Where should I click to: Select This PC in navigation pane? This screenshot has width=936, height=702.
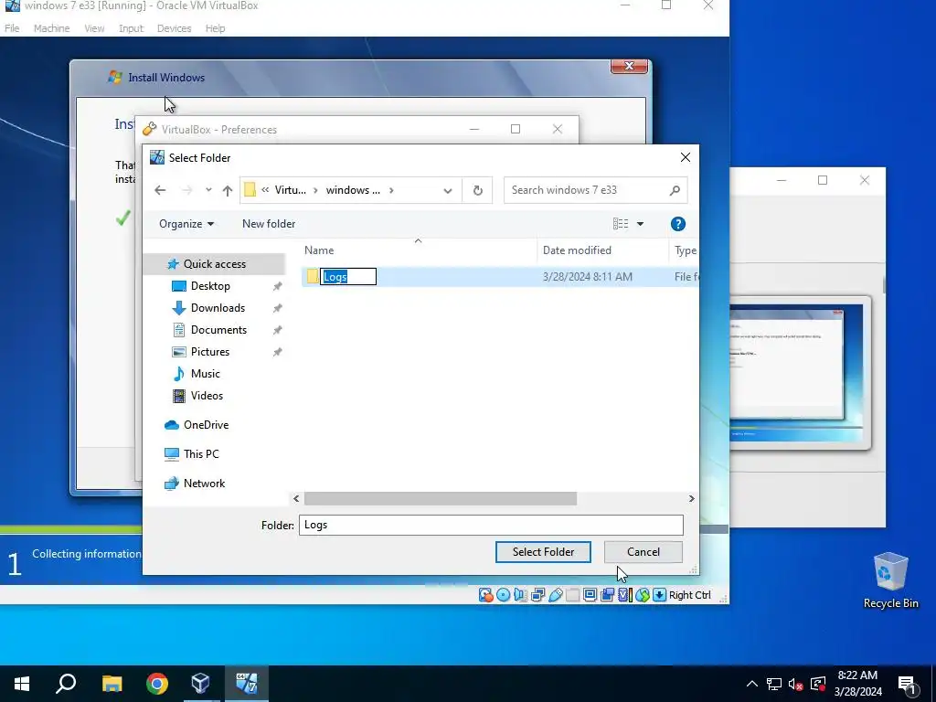201,454
